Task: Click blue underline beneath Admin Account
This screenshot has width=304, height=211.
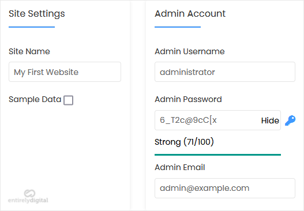Action: 178,27
